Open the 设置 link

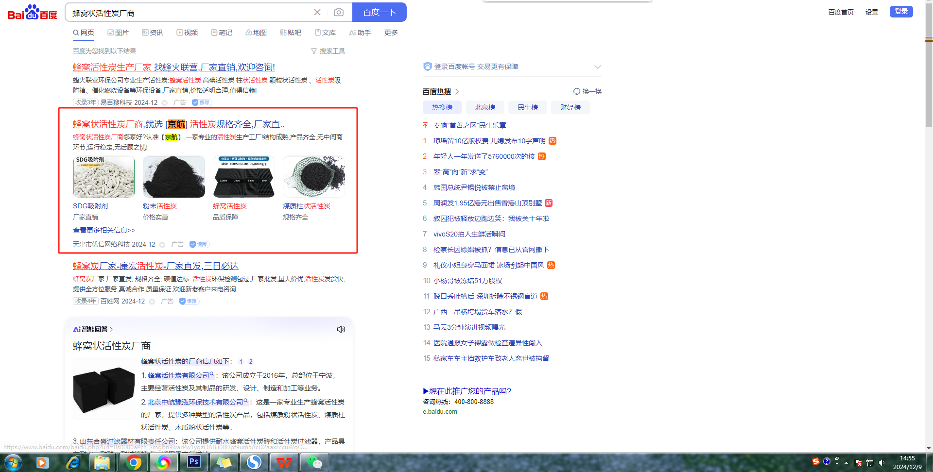872,12
